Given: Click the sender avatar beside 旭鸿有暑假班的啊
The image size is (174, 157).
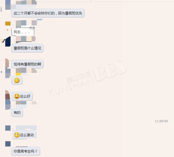Looking at the screenshot, I should [7, 63].
